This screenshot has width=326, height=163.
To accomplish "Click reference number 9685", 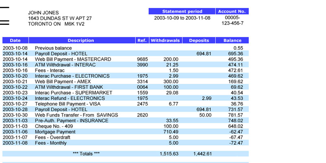I will point(142,59).
